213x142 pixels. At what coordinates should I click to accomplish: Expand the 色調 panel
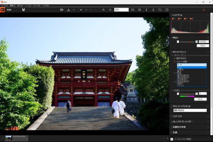pyautogui.click(x=172, y=133)
